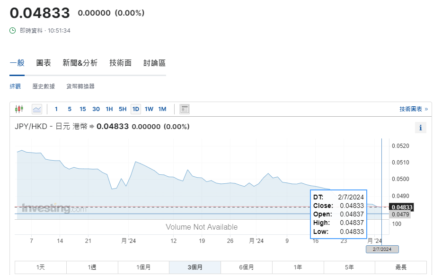Open the 技術圖表 link
This screenshot has height=275, width=433.
coord(413,109)
